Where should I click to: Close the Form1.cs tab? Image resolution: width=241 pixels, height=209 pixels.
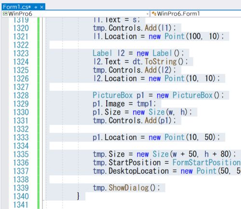click(41, 7)
